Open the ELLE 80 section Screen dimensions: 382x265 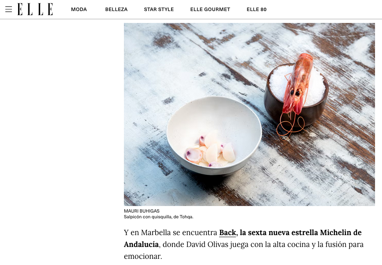[256, 9]
